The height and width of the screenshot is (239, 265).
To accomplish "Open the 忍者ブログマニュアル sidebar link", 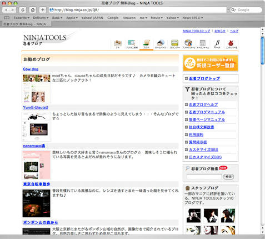I will 207,112.
